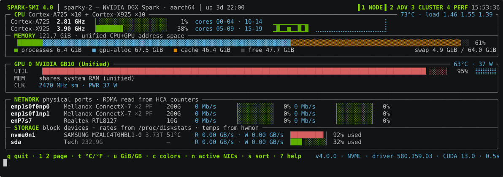Image resolution: width=503 pixels, height=177 pixels.
Task: Click the dotted CPU load history graph
Action: 351,25
